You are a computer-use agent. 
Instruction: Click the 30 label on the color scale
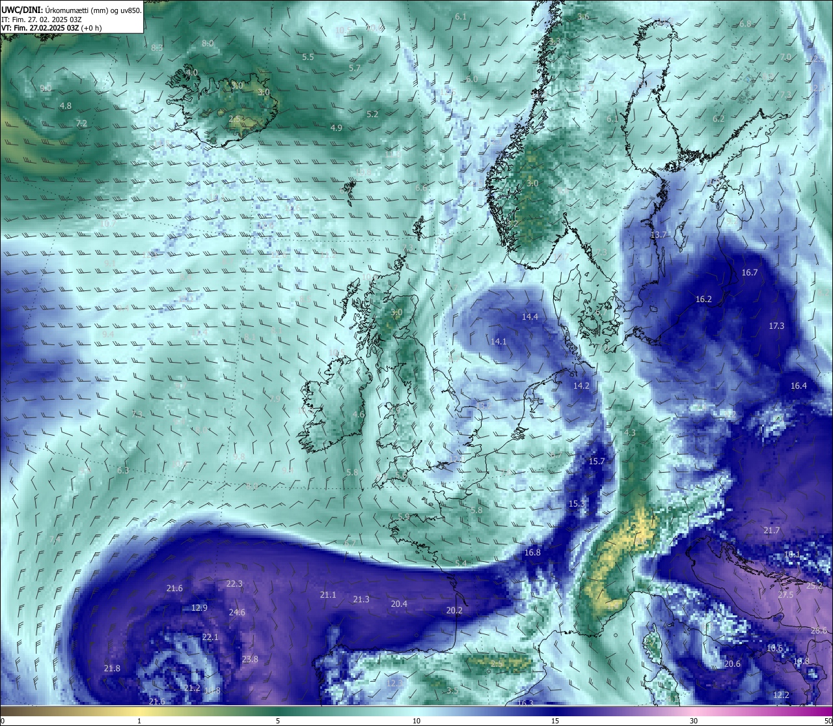click(694, 721)
